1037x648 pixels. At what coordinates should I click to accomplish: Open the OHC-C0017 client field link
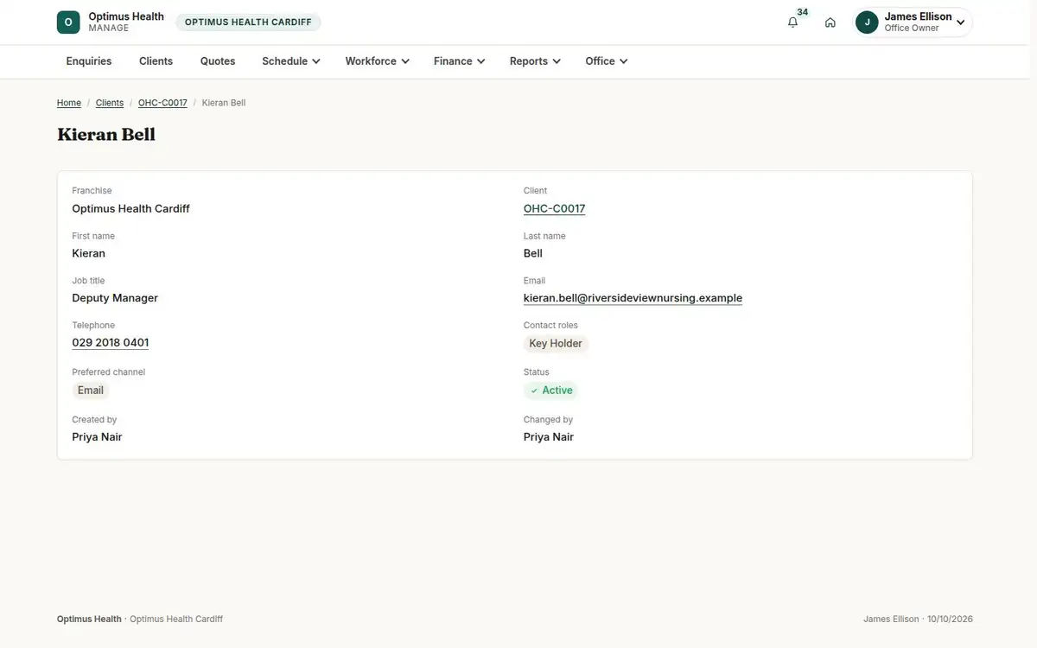click(x=555, y=209)
